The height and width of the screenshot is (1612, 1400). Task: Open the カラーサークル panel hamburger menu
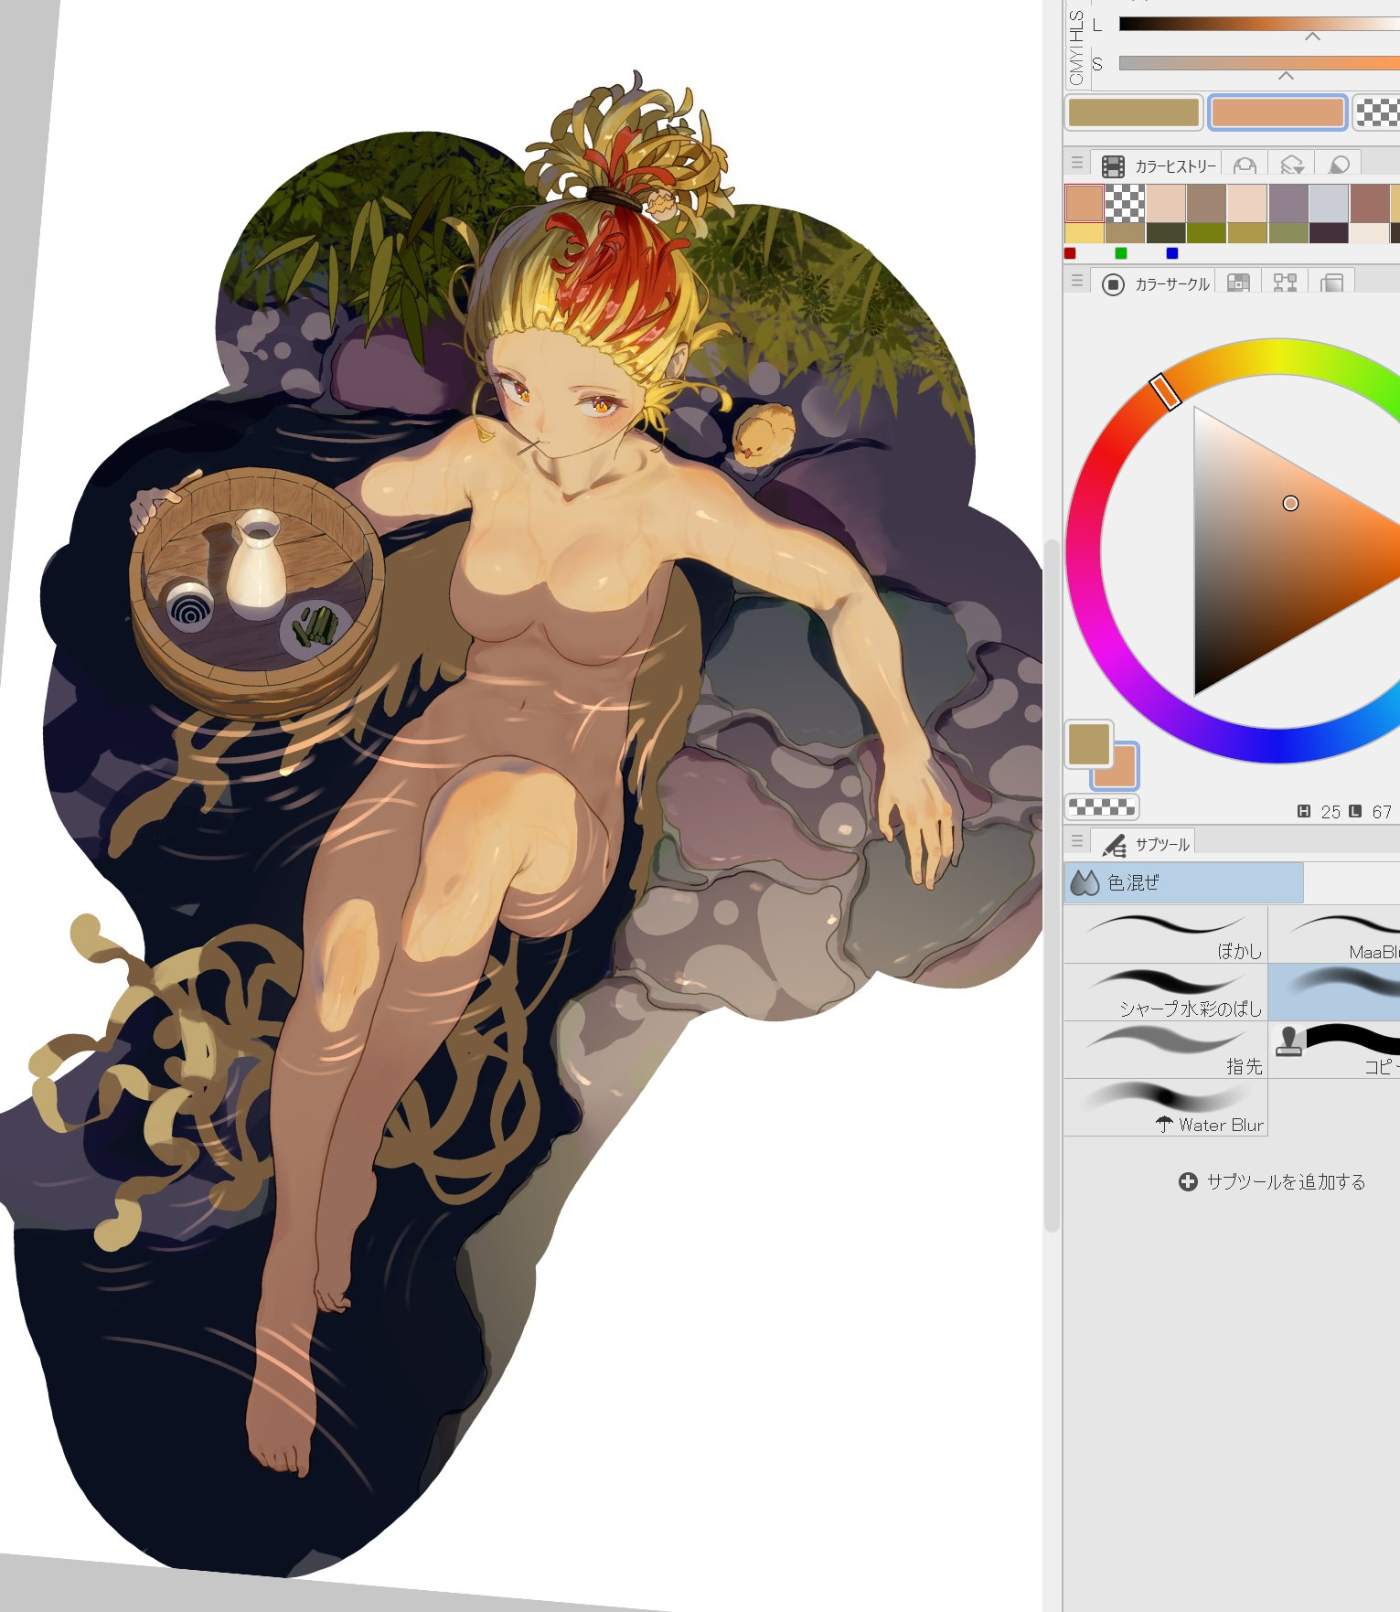[1077, 282]
